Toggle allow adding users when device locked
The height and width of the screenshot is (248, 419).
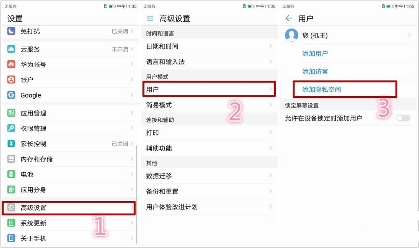click(x=403, y=118)
